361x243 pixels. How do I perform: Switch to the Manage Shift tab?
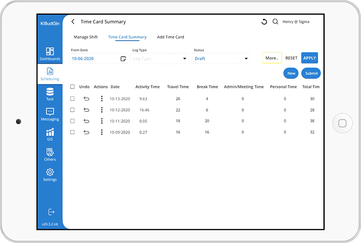[x=86, y=37]
